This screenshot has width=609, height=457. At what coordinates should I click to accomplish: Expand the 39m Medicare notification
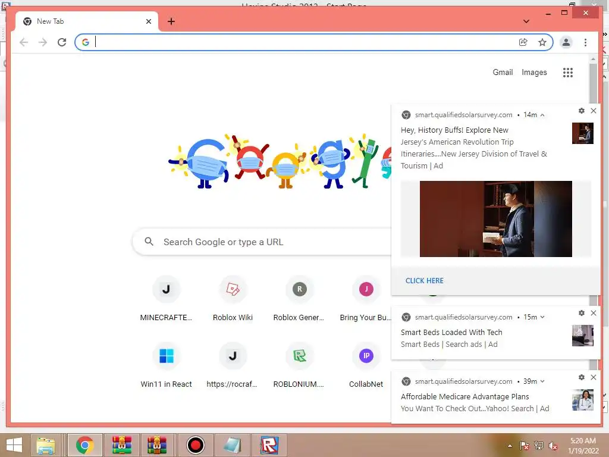pos(542,381)
